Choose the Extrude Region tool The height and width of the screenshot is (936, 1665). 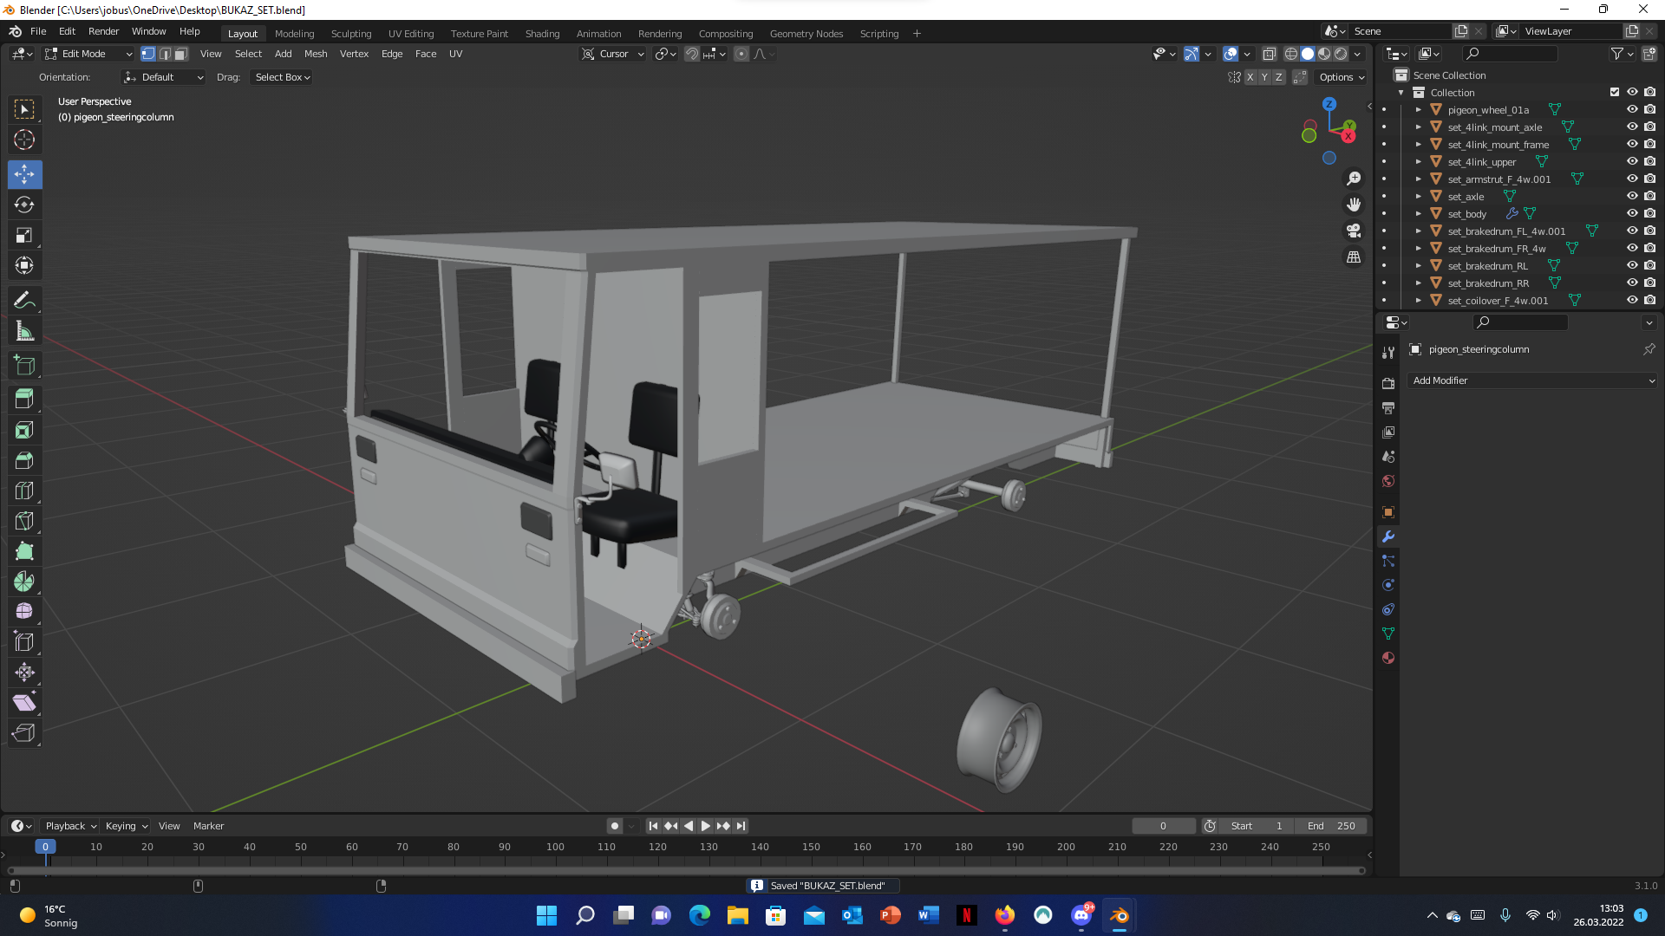pos(24,400)
